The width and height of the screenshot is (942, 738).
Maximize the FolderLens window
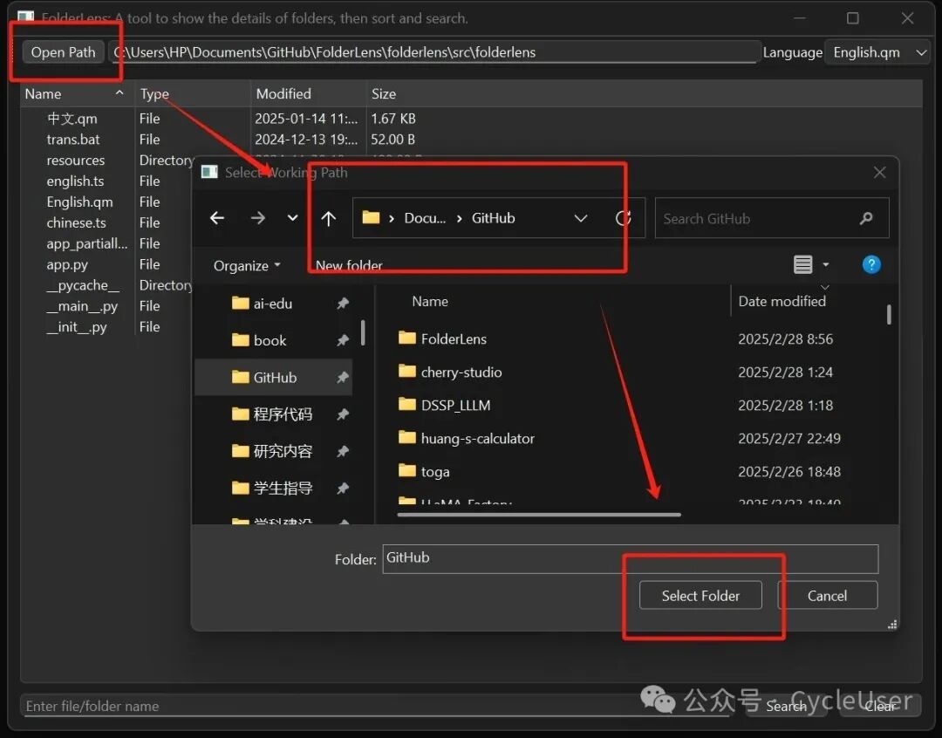pos(852,18)
